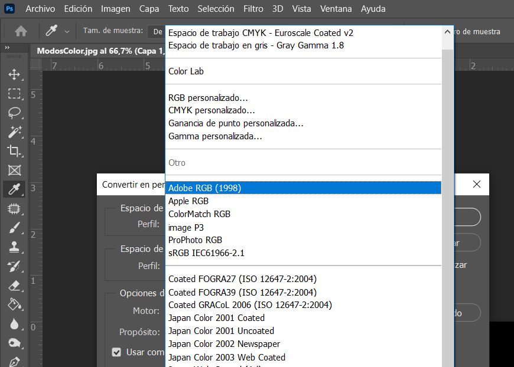Select the Eraser tool
Viewport: 514px width, 367px height.
pos(14,285)
